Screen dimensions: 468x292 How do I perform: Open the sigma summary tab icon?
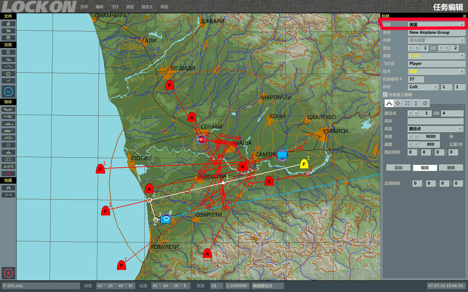click(416, 103)
